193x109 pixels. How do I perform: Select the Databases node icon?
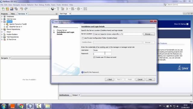tap(5, 16)
